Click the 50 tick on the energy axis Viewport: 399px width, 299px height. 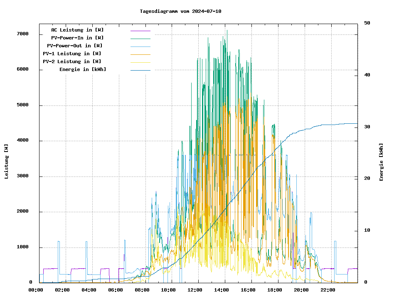(x=367, y=23)
